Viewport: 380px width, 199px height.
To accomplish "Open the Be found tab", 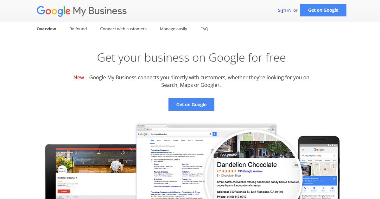I will pyautogui.click(x=78, y=29).
